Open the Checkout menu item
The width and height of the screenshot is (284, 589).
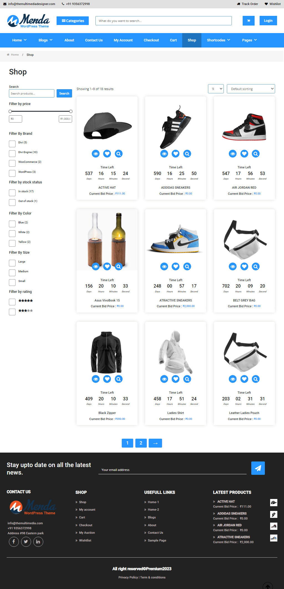tap(151, 40)
